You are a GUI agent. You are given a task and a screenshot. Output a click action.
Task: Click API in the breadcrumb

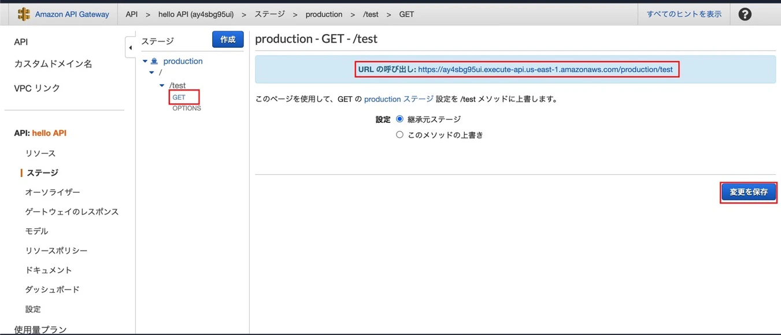click(x=131, y=14)
